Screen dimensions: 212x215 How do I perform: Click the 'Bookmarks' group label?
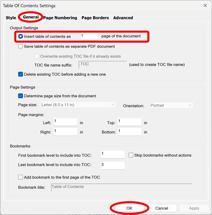pyautogui.click(x=20, y=146)
